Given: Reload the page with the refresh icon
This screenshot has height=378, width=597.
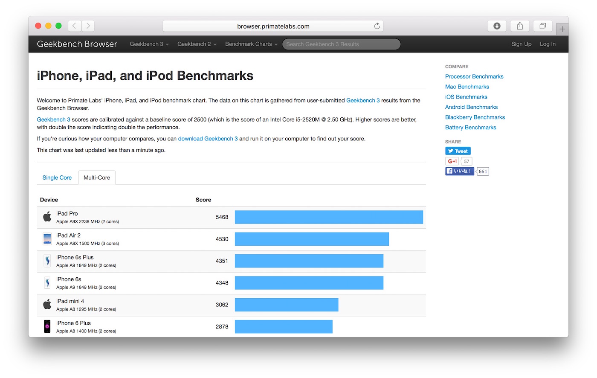Looking at the screenshot, I should click(x=377, y=26).
